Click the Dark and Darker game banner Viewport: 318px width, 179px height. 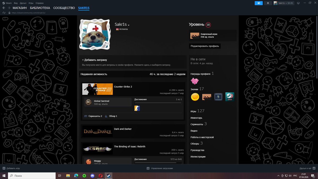pos(98,131)
